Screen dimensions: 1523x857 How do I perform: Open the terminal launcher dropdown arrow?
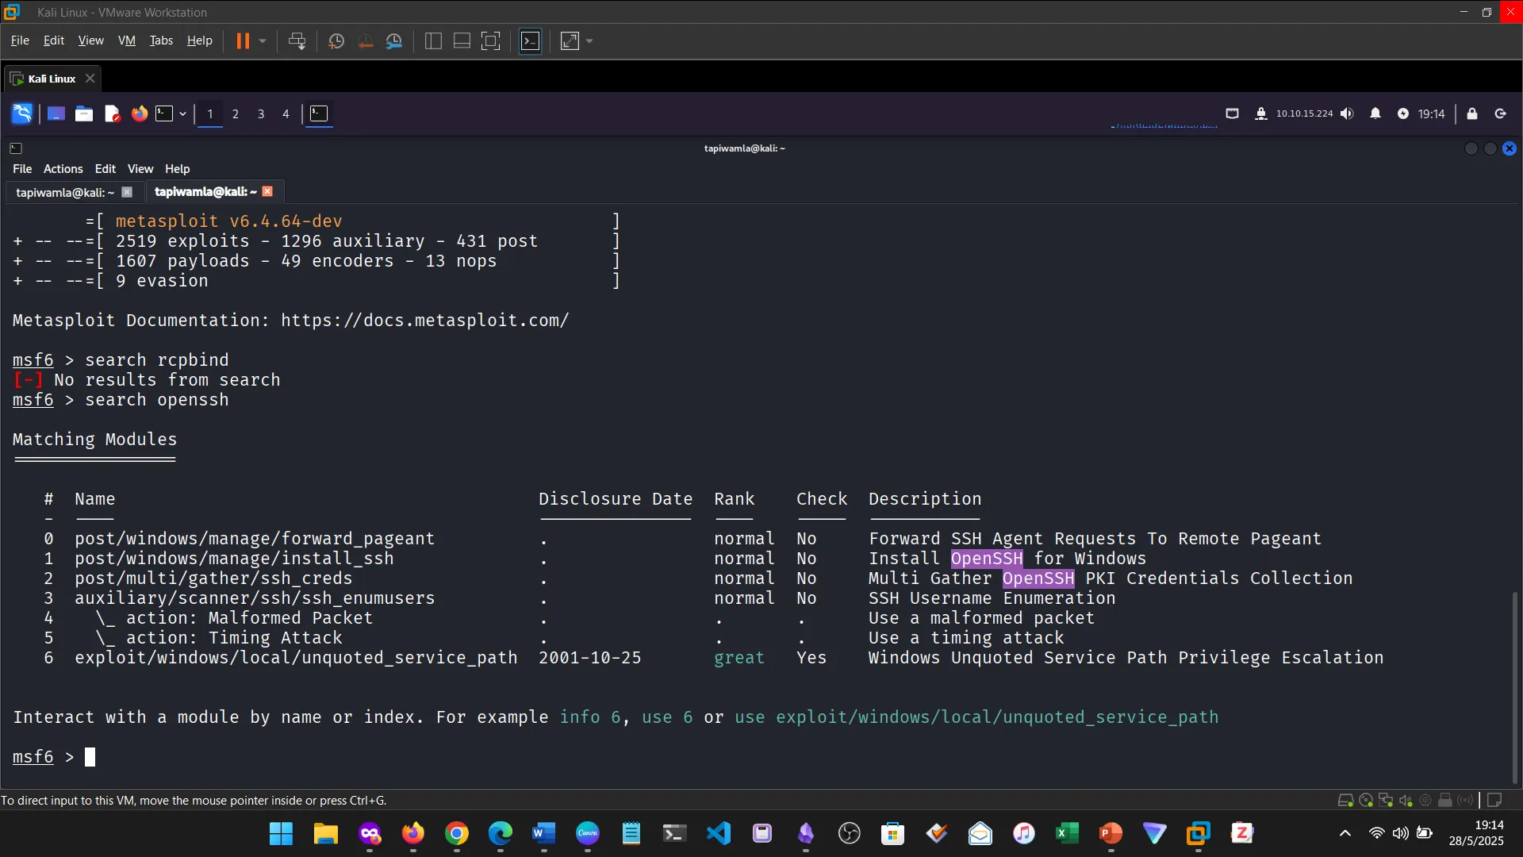coord(182,115)
